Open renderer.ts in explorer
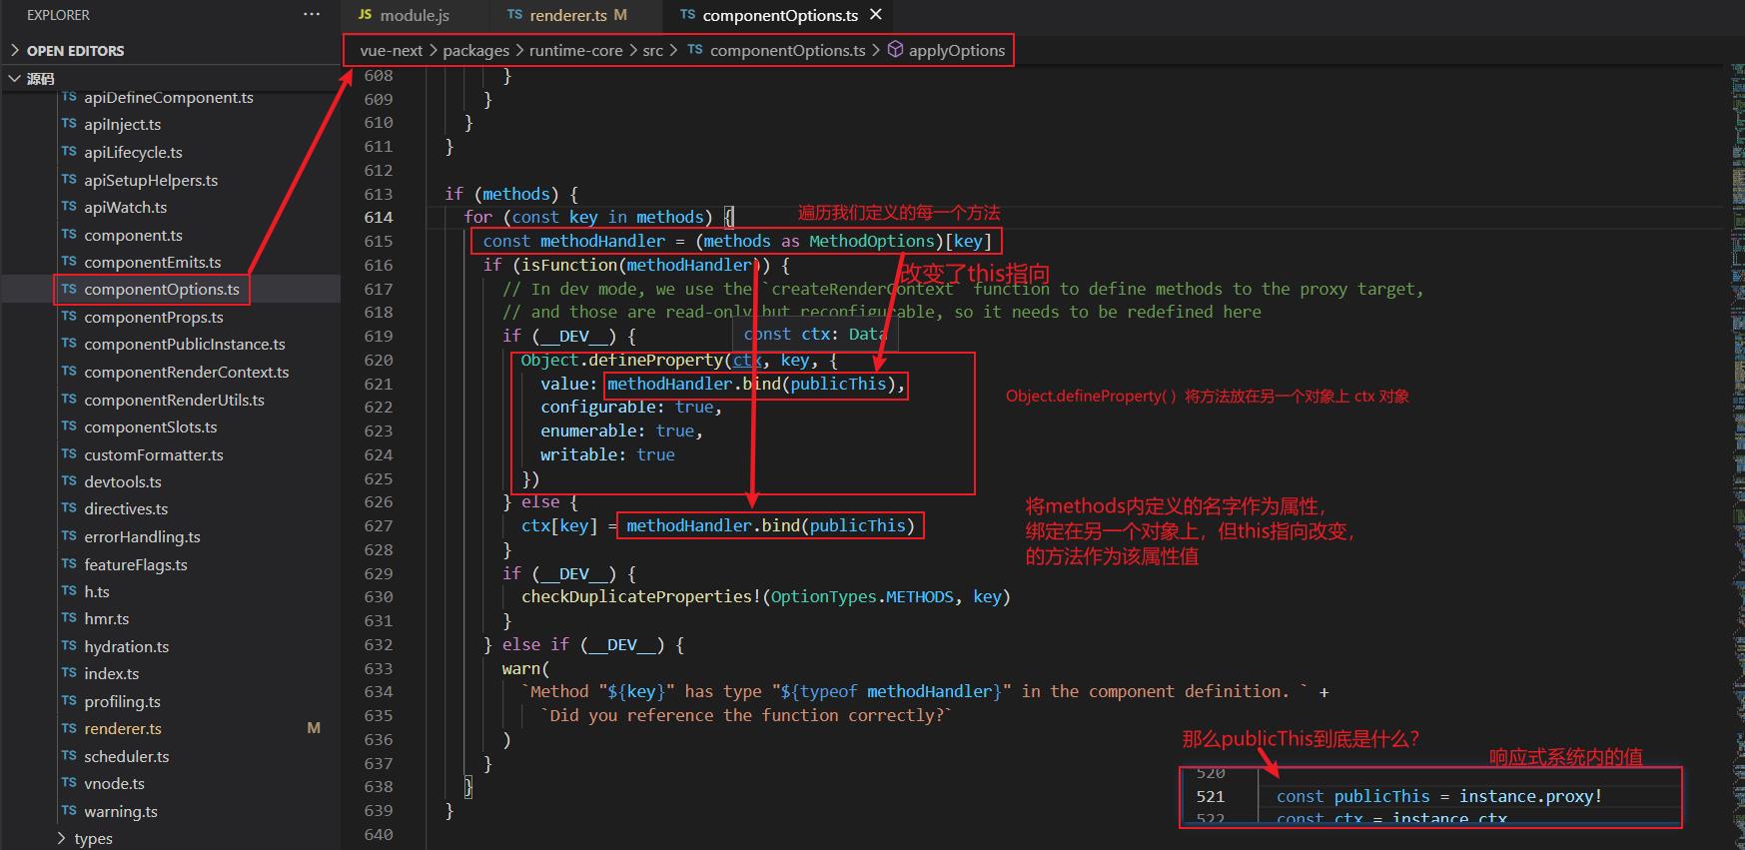 (x=122, y=728)
